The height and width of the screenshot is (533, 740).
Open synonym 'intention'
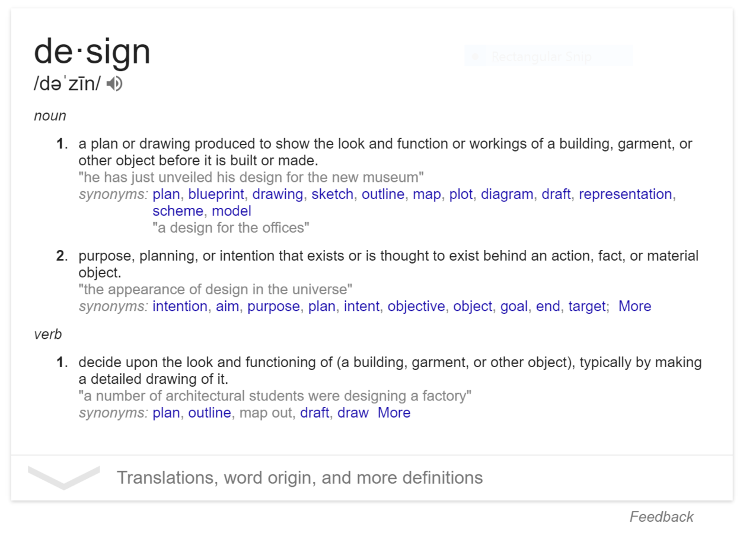pos(180,306)
